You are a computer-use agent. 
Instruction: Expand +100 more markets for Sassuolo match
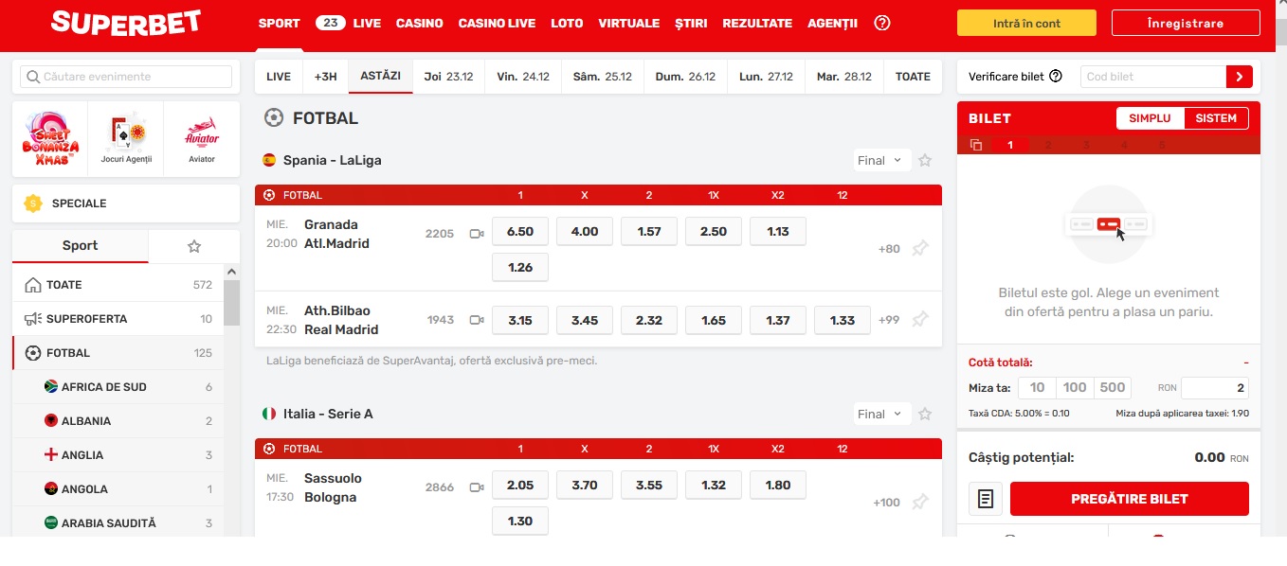click(886, 503)
